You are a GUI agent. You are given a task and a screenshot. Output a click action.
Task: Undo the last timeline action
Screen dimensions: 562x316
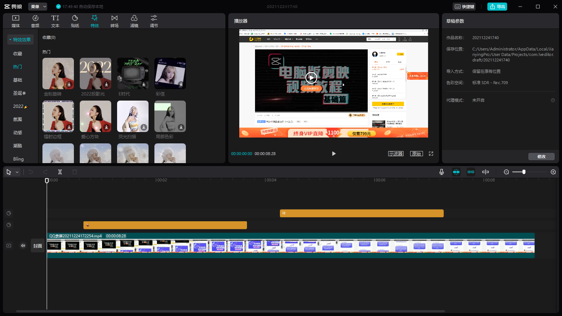(x=31, y=172)
